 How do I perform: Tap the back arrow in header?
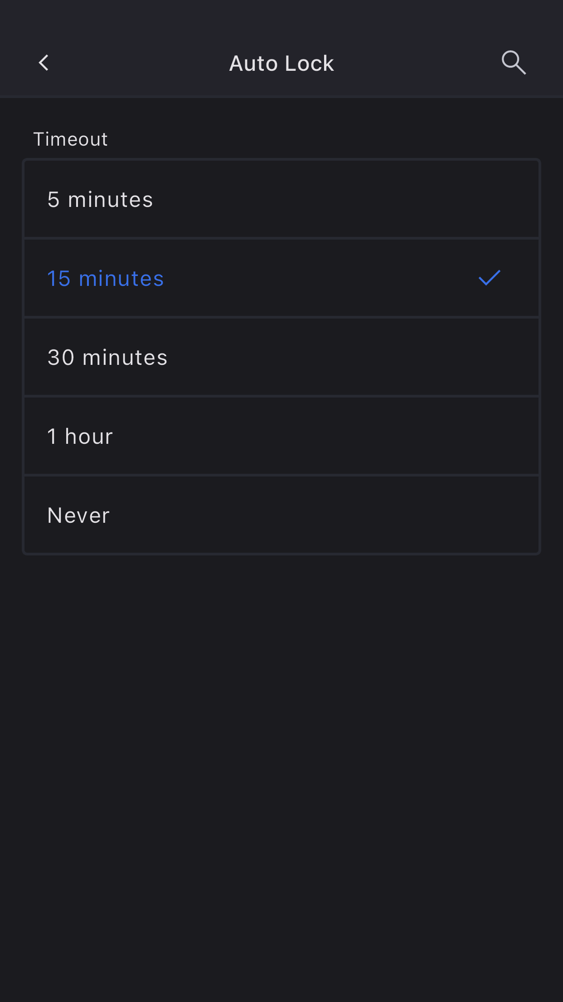[44, 63]
